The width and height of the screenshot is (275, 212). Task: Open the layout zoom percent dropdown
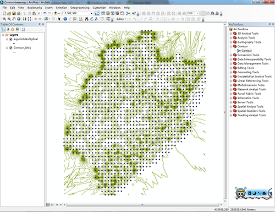point(197,13)
